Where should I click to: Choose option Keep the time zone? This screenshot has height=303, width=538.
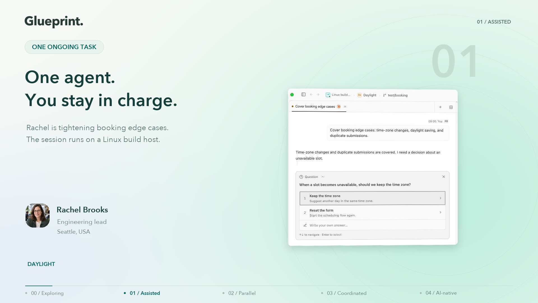tap(372, 198)
